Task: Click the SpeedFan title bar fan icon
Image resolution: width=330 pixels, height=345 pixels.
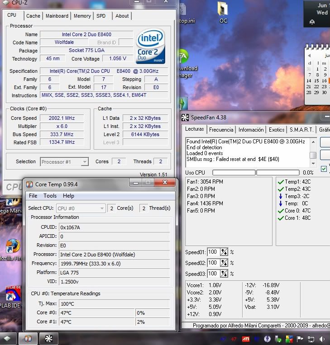Action: (185, 118)
